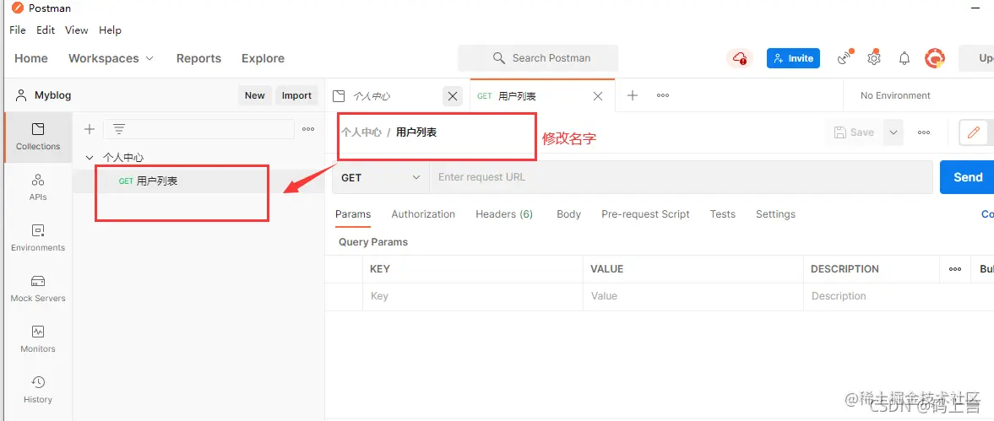Click the Myblog workspace name
Image resolution: width=994 pixels, height=421 pixels.
pyautogui.click(x=52, y=95)
